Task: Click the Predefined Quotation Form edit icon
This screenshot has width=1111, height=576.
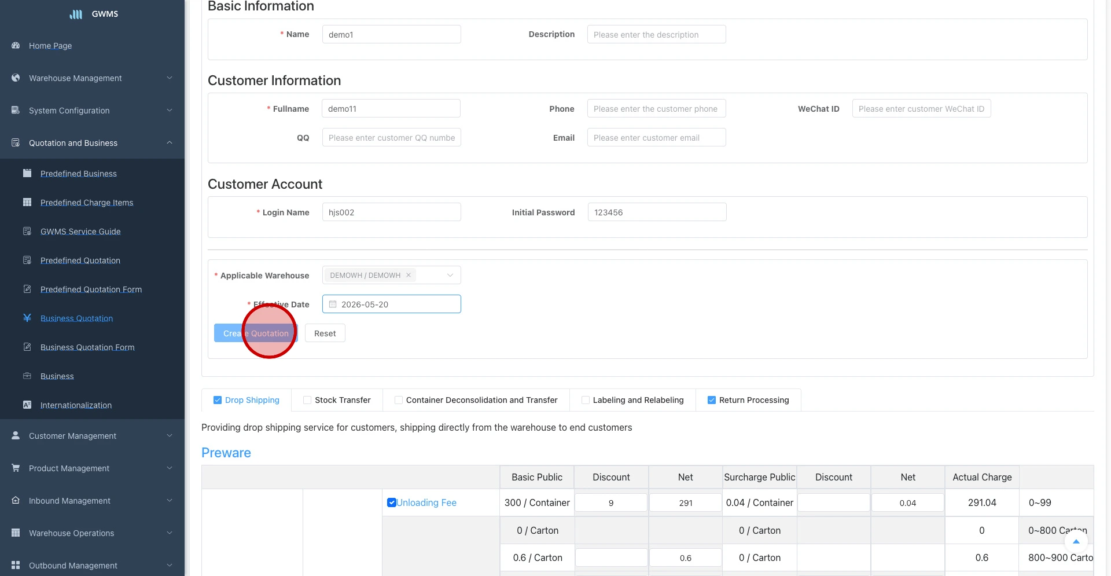Action: click(x=27, y=289)
